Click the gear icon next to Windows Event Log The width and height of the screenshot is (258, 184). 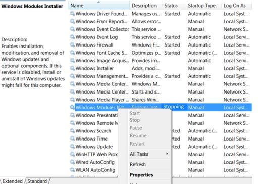tap(72, 37)
